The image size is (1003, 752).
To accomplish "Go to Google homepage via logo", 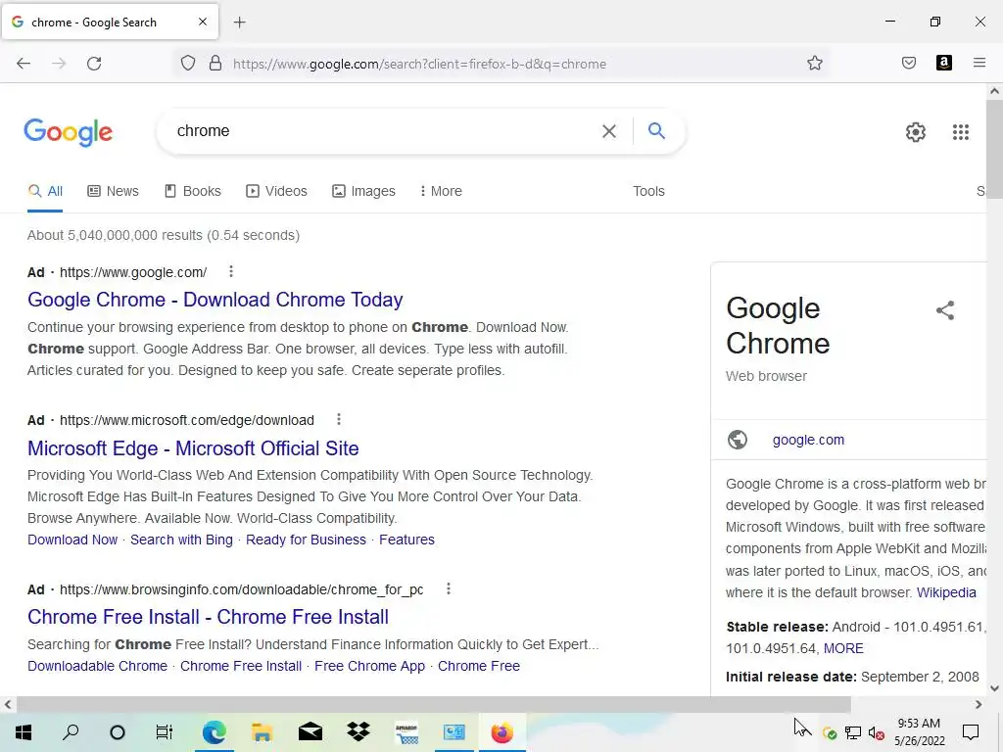I will pos(68,132).
